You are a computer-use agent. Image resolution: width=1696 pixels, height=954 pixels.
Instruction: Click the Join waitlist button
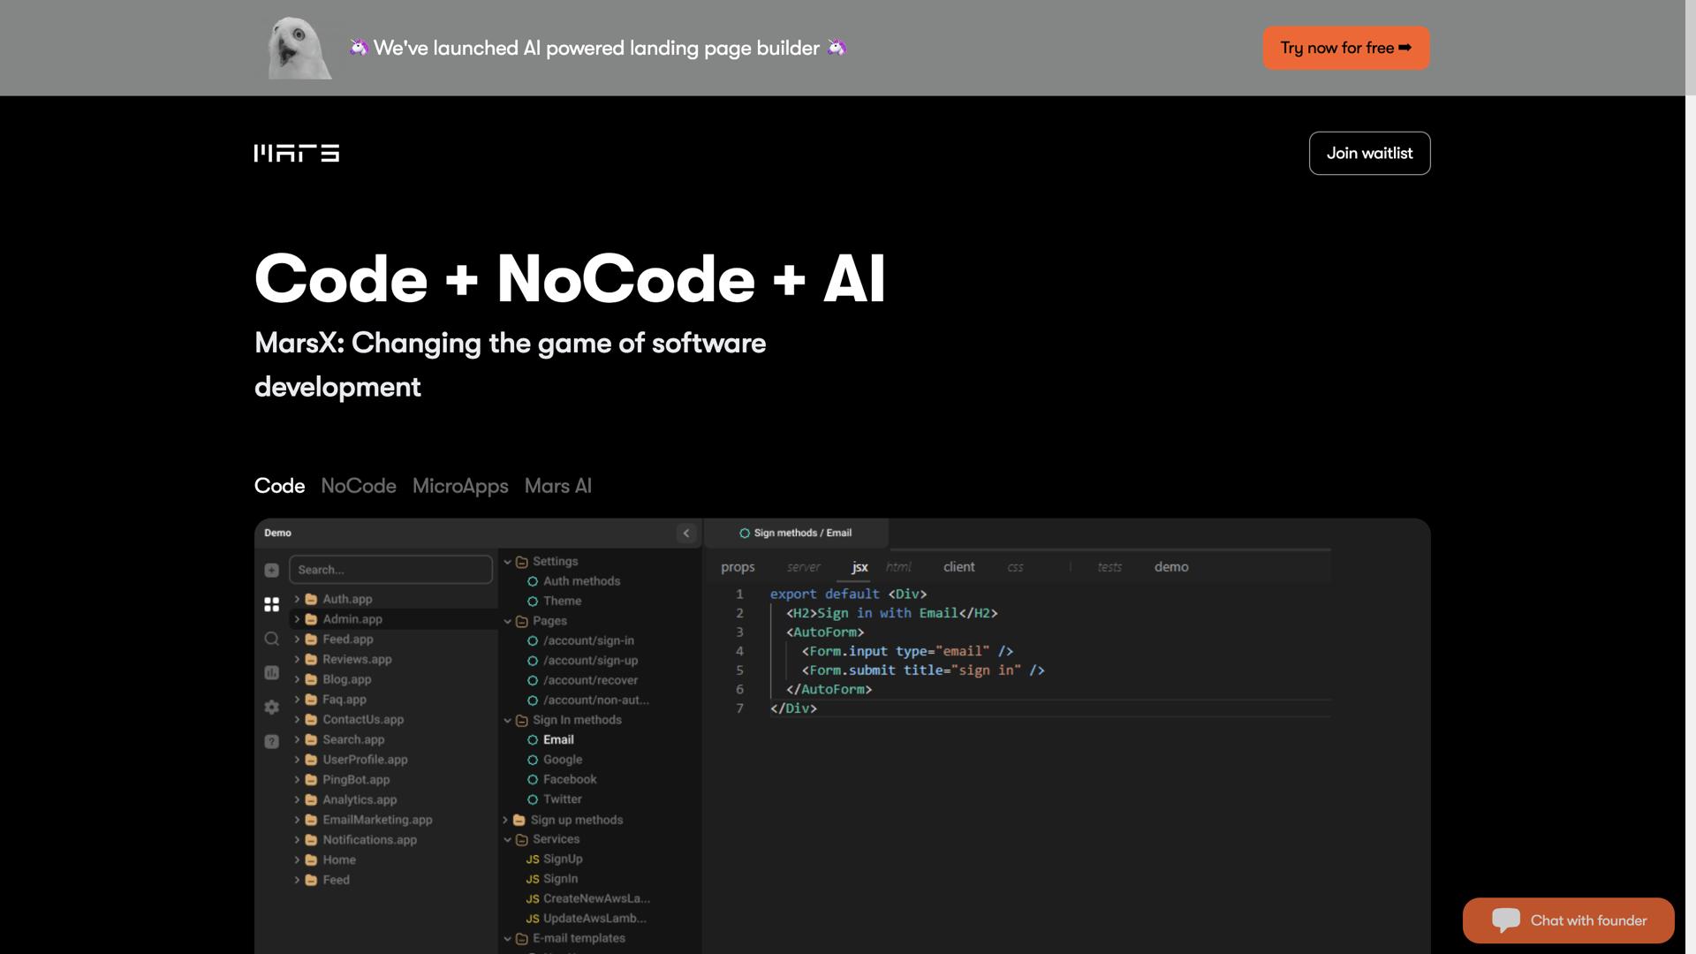[1369, 153]
